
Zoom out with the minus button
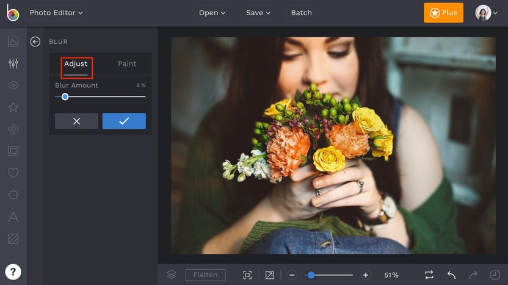coord(292,275)
